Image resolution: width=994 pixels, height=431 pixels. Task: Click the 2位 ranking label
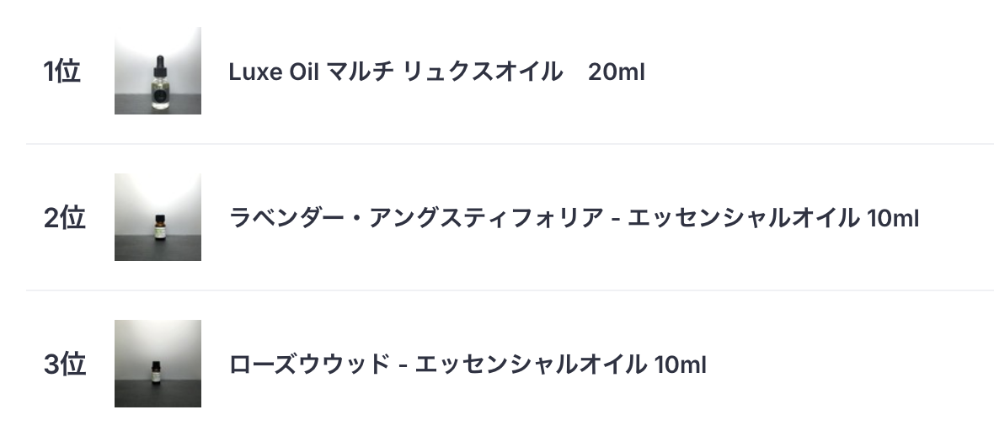click(x=65, y=218)
